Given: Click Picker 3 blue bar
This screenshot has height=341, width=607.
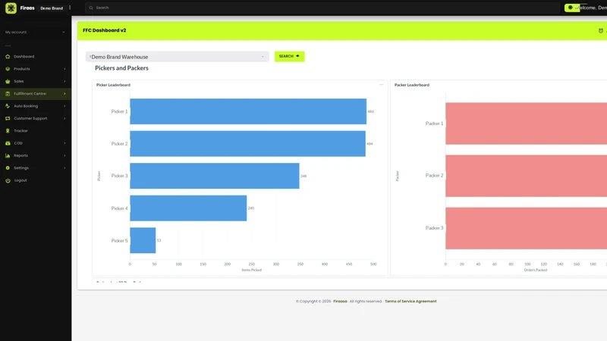Looking at the screenshot, I should pyautogui.click(x=215, y=176).
